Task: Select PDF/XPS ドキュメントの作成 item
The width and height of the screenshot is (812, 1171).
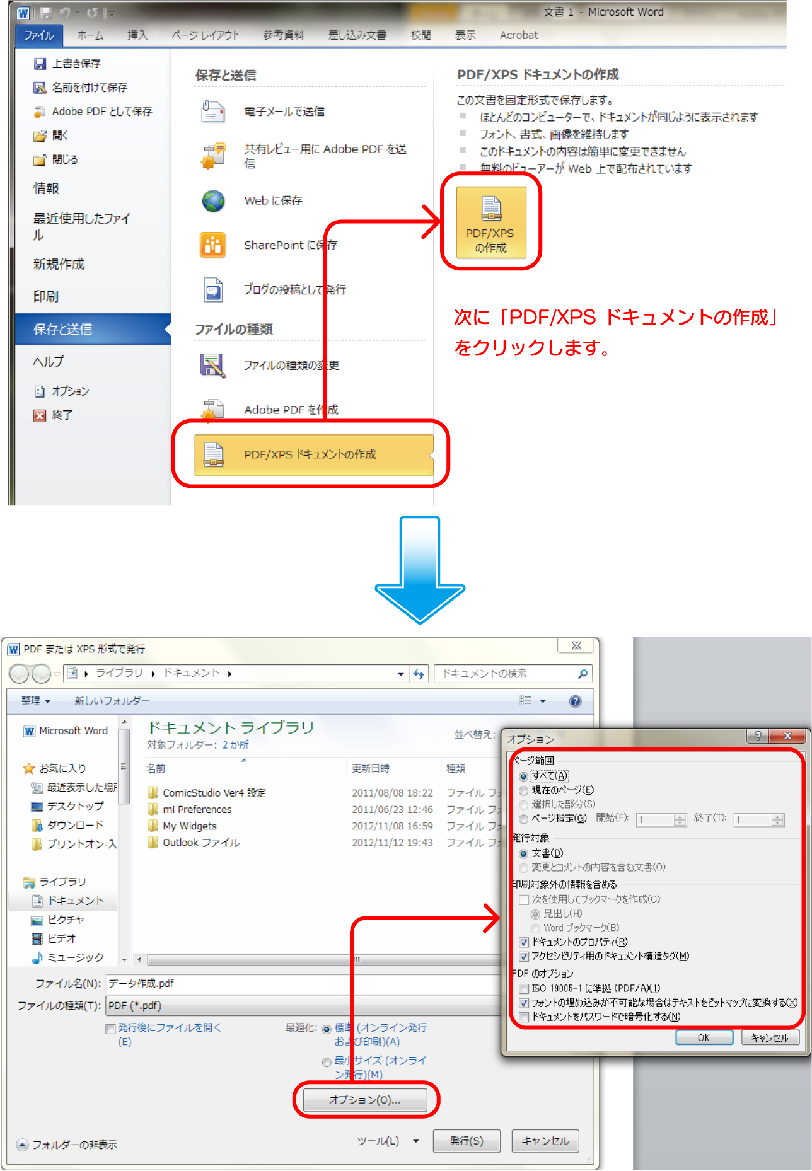Action: [314, 454]
